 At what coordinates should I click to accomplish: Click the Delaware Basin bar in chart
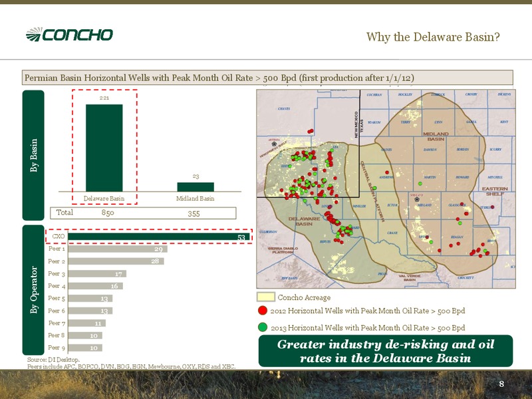(x=104, y=148)
